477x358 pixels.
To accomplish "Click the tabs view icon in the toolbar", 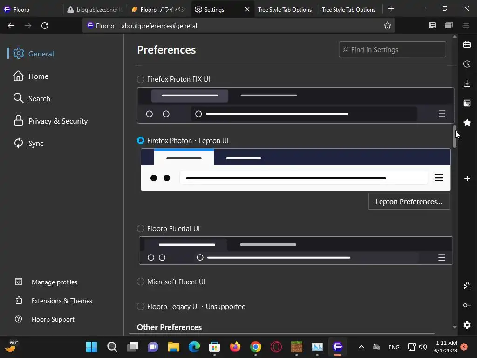I will pos(449,25).
